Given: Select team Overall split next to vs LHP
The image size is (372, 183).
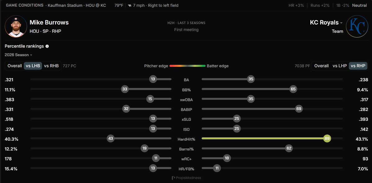Looking at the screenshot, I should [321, 66].
